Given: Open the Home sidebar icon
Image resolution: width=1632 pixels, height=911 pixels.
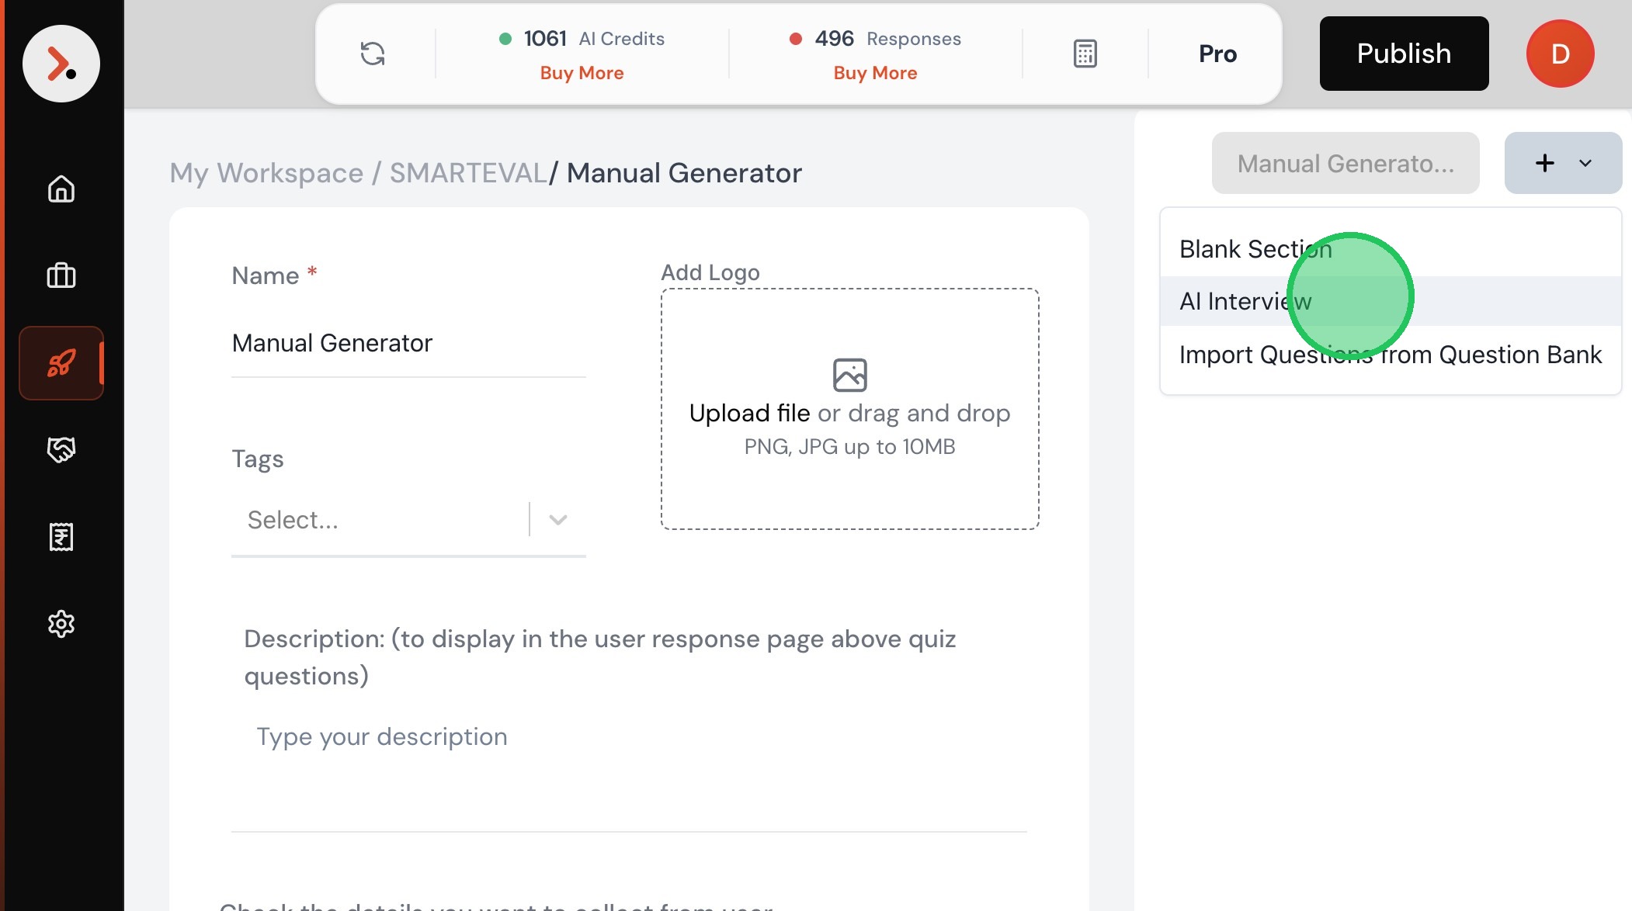Looking at the screenshot, I should click(61, 189).
